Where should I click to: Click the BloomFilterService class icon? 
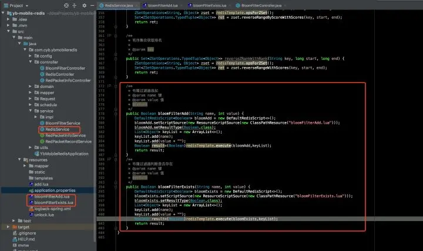click(x=42, y=123)
